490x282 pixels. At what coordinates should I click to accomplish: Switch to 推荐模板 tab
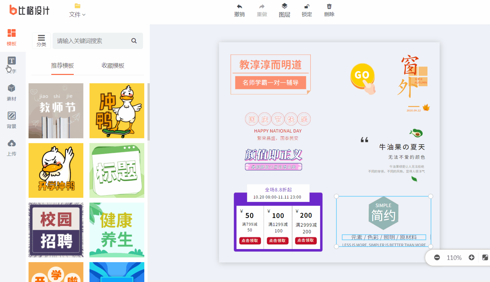[63, 66]
